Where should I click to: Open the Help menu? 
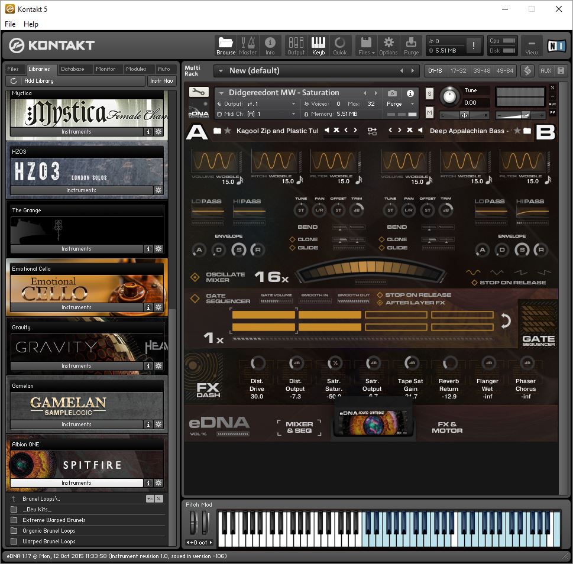click(31, 24)
